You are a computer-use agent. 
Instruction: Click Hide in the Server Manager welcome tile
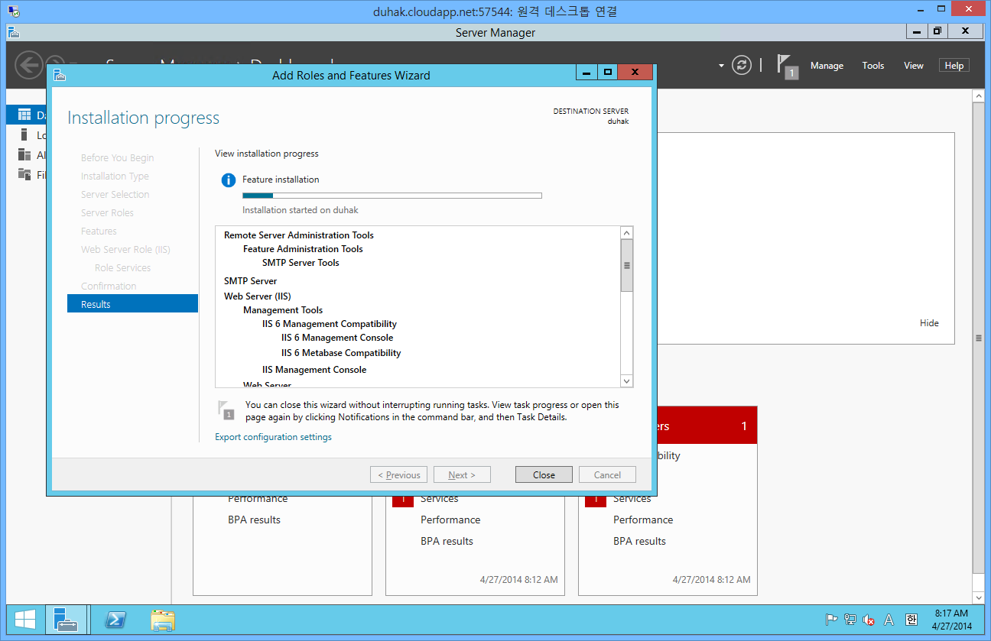(x=929, y=323)
